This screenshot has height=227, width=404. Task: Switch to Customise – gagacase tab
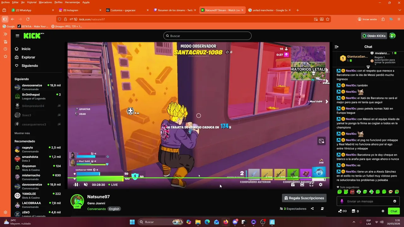pyautogui.click(x=127, y=10)
